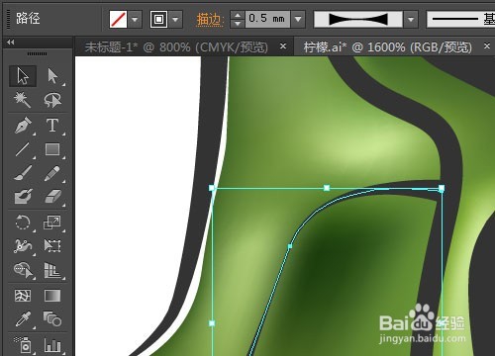Image resolution: width=495 pixels, height=356 pixels.
Task: Pick the Pencil tool
Action: [52, 173]
